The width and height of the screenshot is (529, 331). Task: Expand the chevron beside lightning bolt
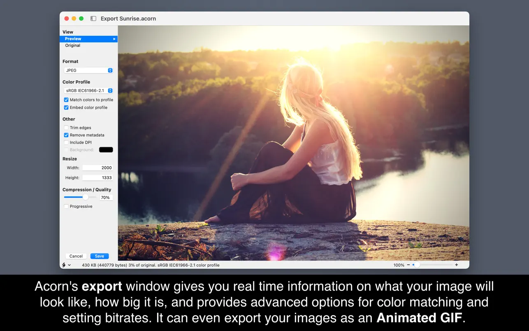[69, 265]
